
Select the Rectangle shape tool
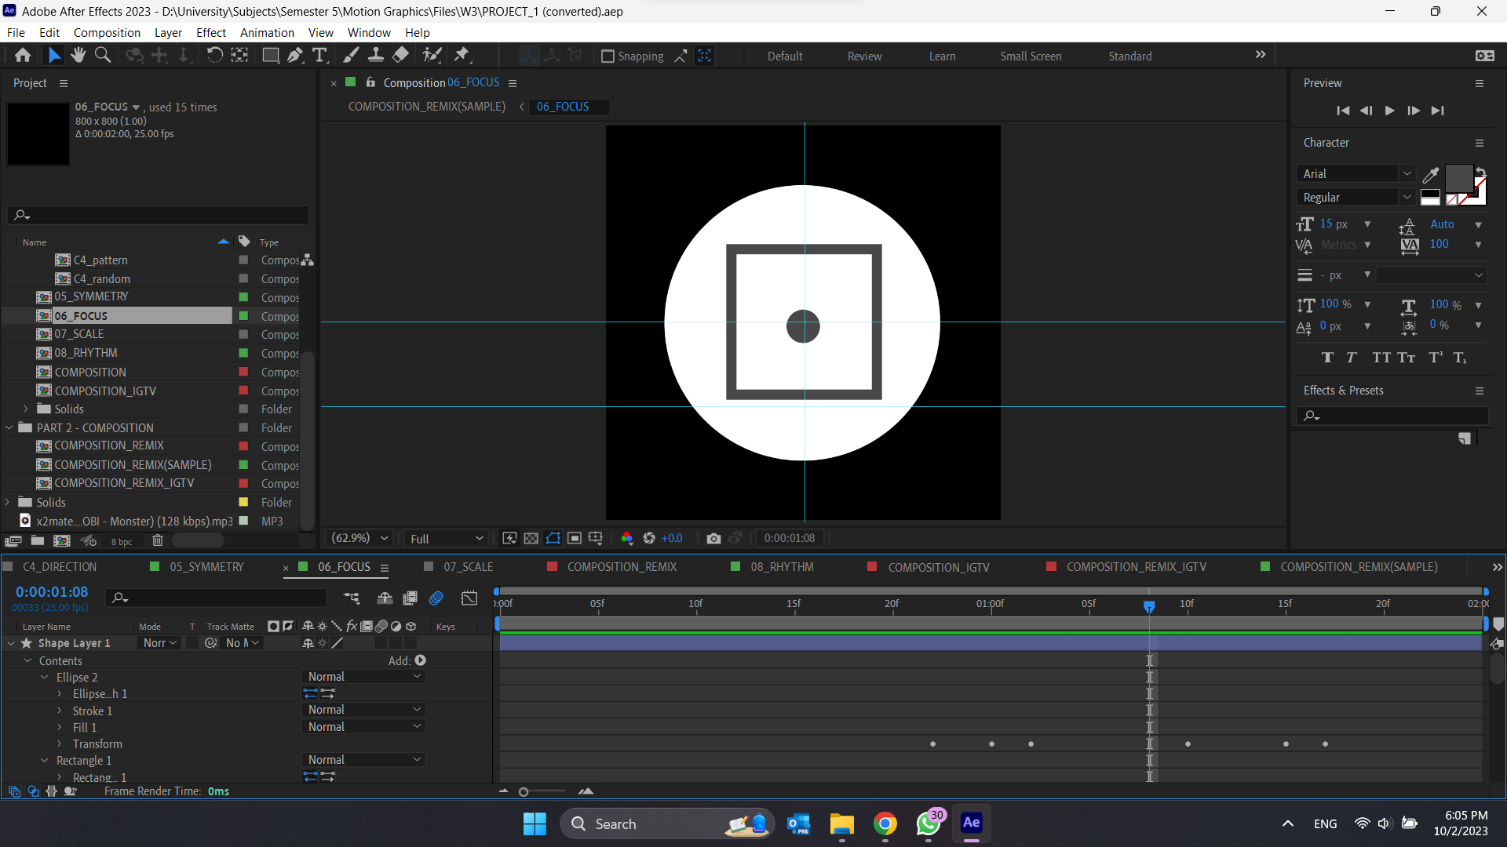(270, 56)
